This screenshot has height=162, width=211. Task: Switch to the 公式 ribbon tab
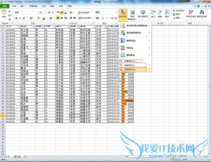click(43, 6)
